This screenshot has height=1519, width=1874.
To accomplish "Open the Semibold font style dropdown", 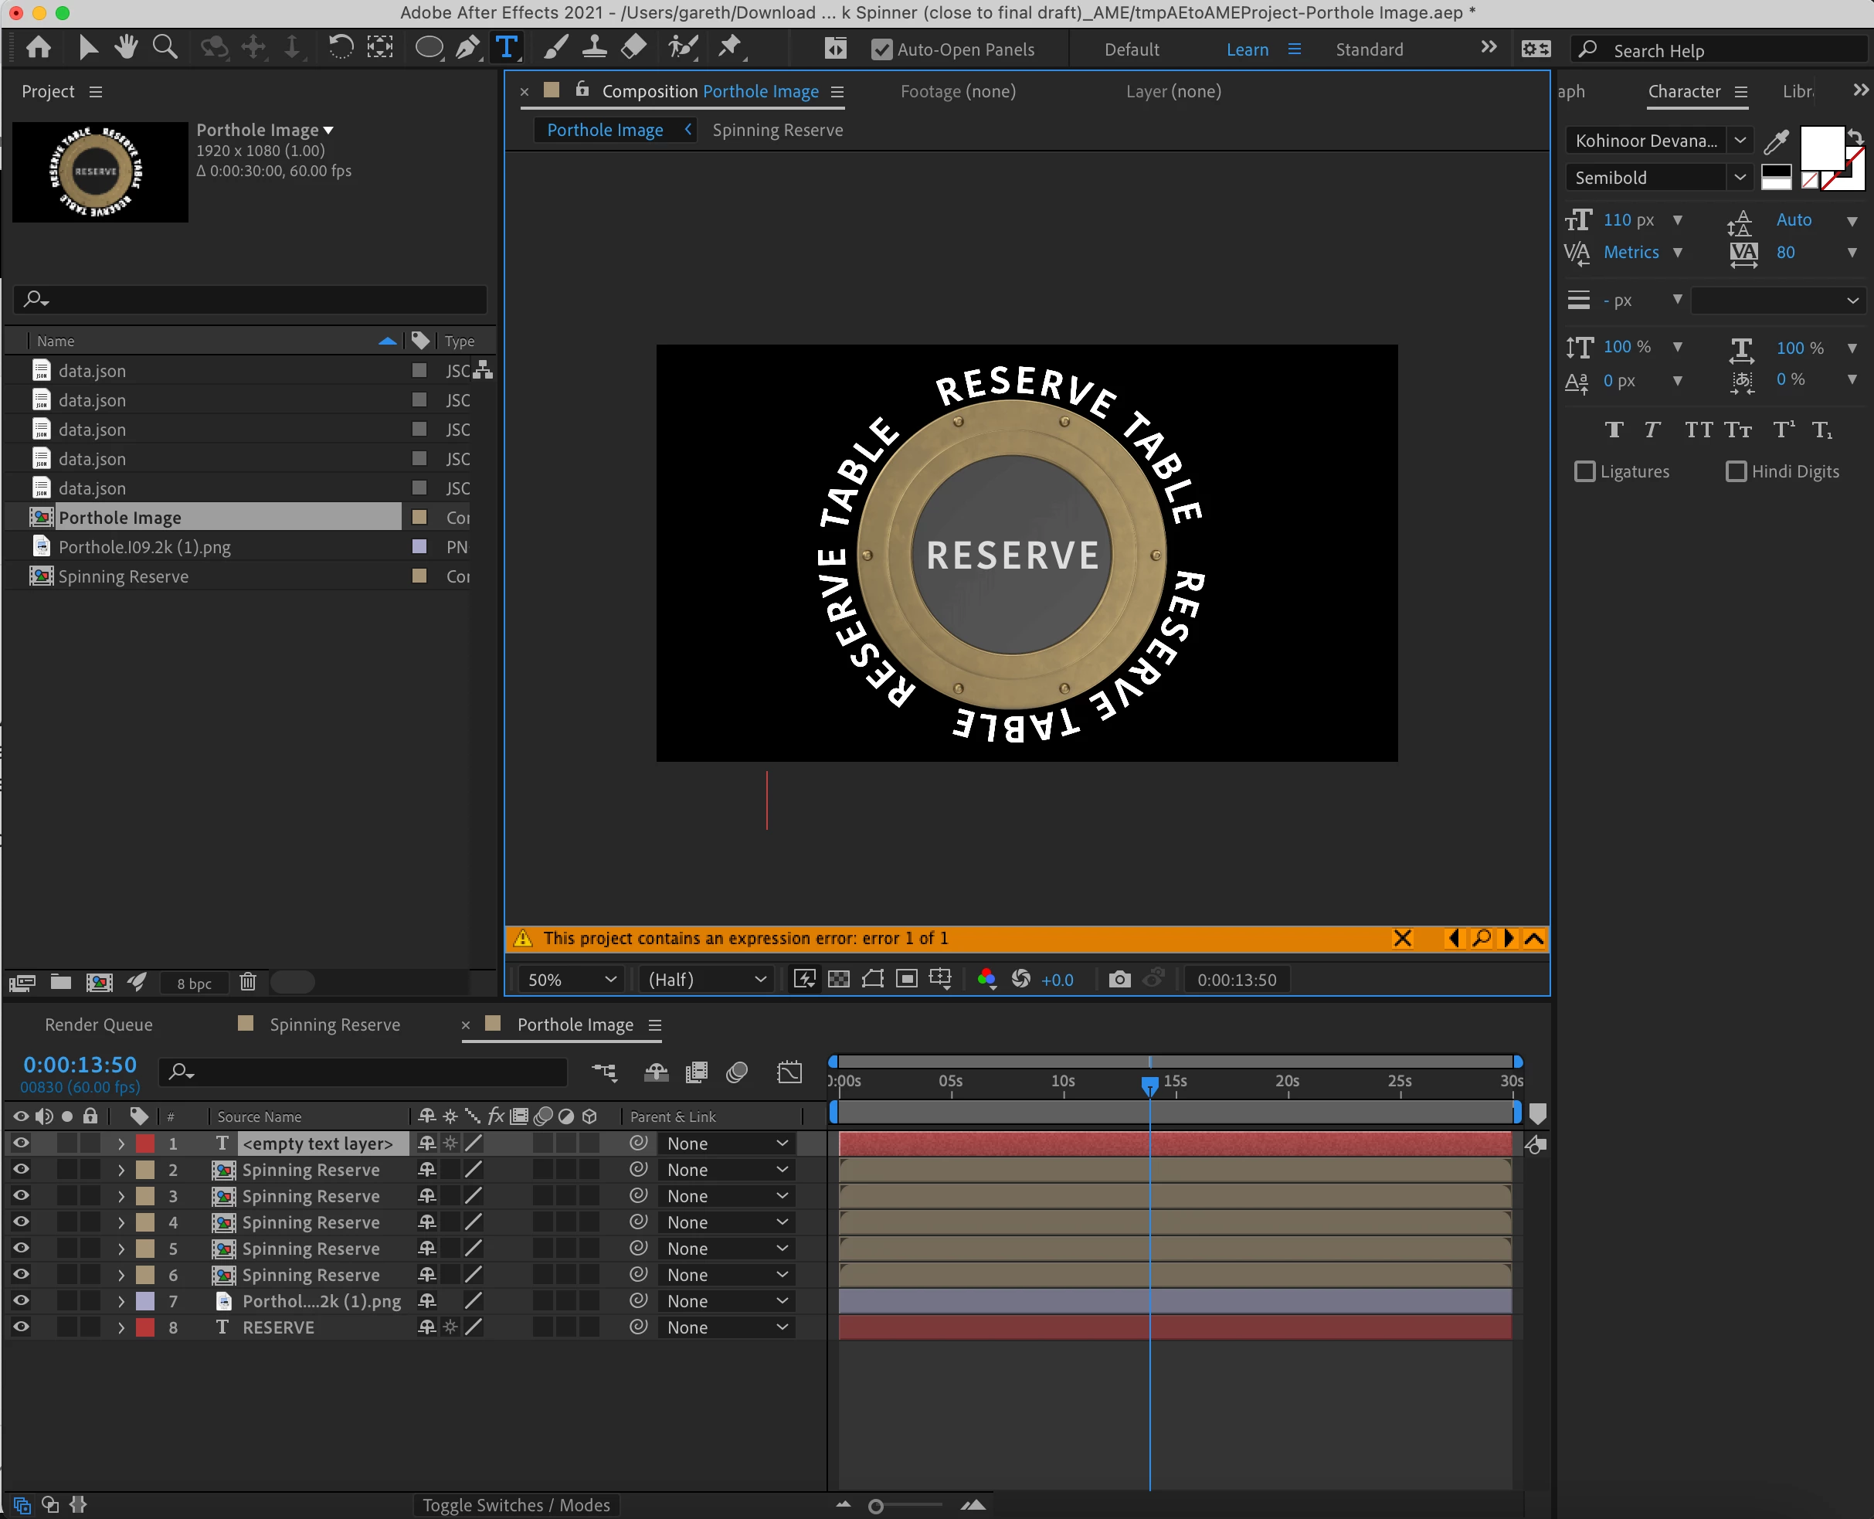I will (x=1657, y=178).
